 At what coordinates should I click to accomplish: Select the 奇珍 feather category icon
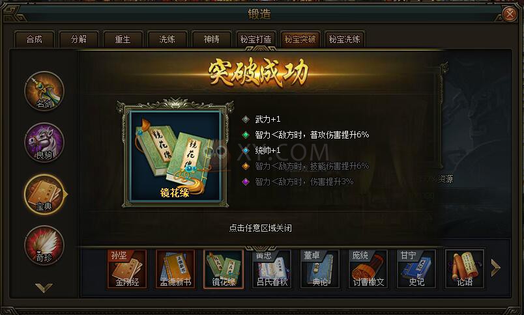click(x=44, y=245)
